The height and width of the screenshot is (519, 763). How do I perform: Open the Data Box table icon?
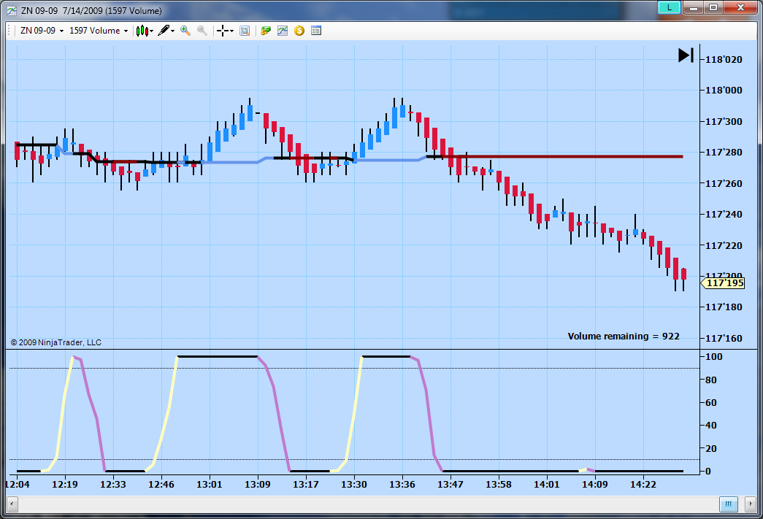(x=316, y=31)
